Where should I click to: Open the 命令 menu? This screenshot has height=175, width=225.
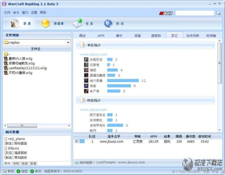pyautogui.click(x=16, y=13)
